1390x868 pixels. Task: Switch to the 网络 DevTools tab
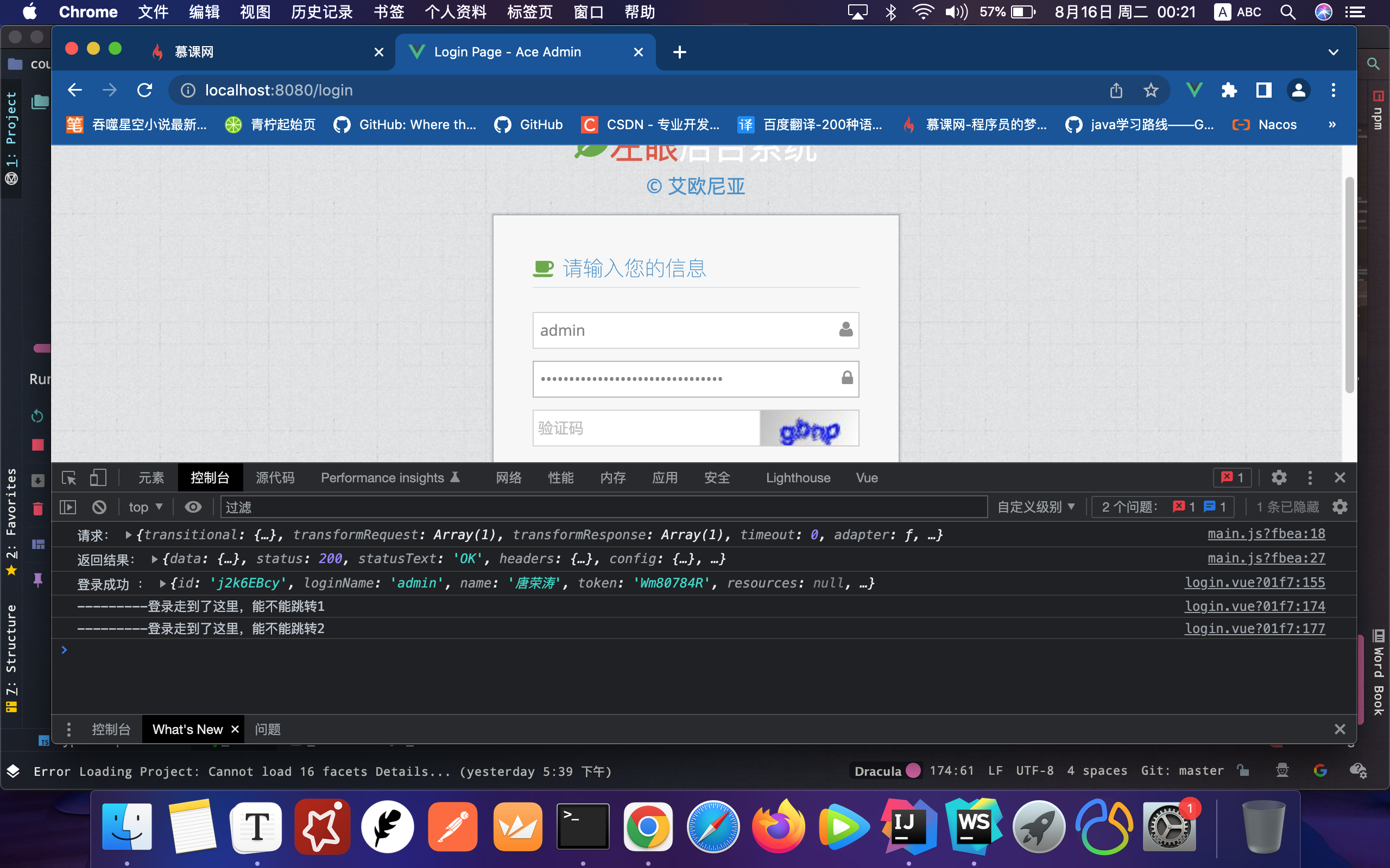508,477
